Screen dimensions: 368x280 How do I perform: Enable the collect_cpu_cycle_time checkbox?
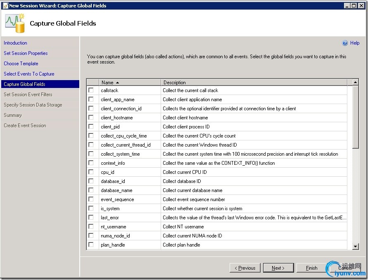[x=91, y=135]
